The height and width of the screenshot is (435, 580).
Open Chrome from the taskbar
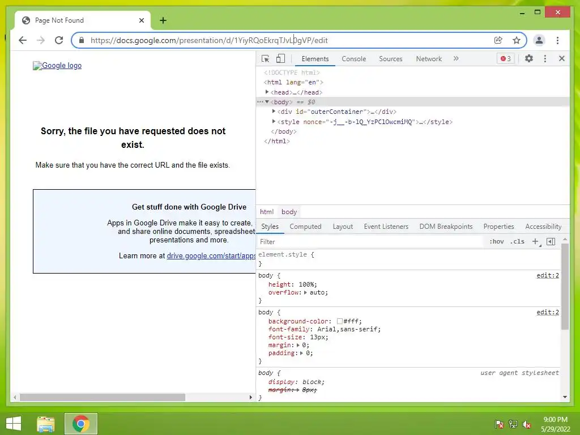81,424
